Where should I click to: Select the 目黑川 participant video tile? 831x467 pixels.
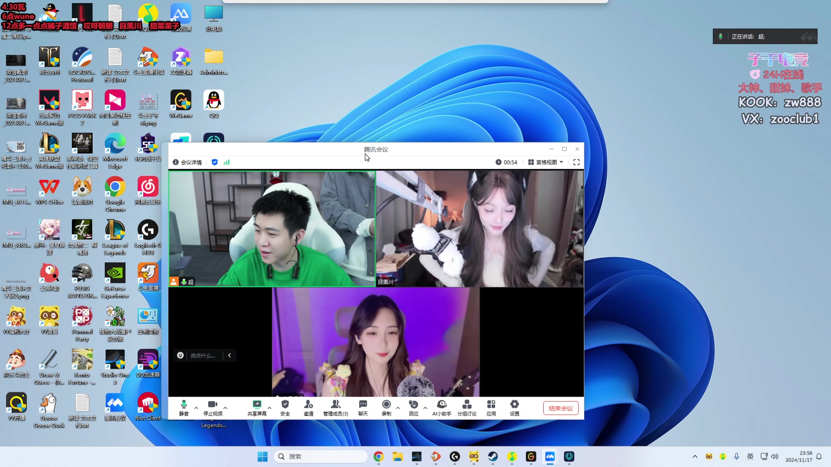click(480, 229)
